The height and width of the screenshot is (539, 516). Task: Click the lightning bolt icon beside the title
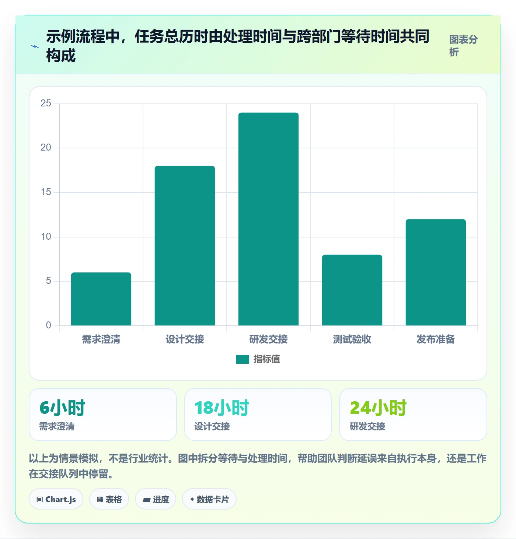[x=35, y=46]
